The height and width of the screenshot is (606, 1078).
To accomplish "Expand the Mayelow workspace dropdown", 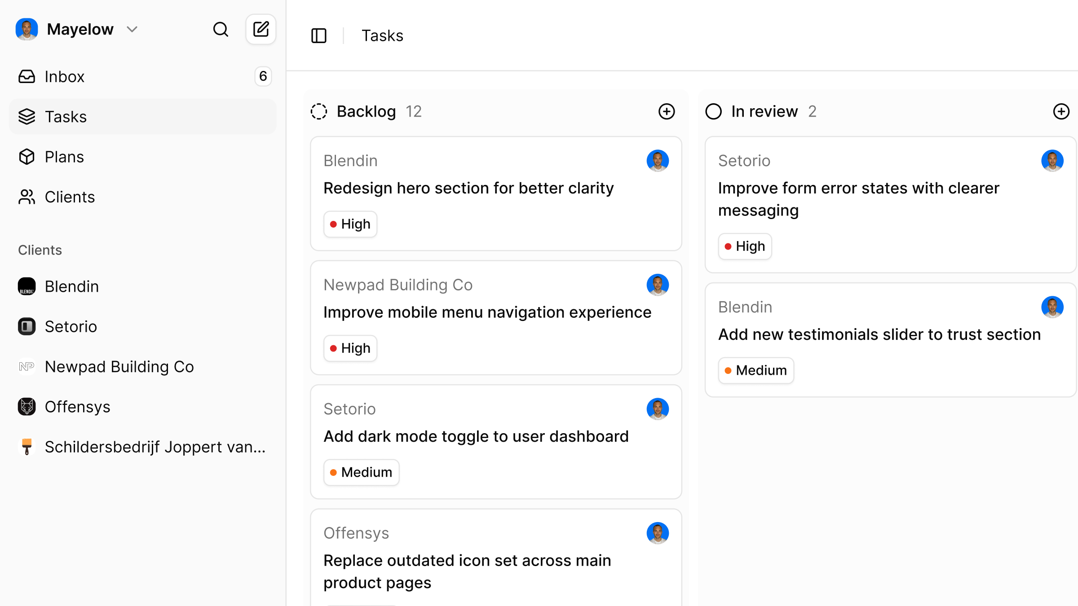I will (x=132, y=30).
